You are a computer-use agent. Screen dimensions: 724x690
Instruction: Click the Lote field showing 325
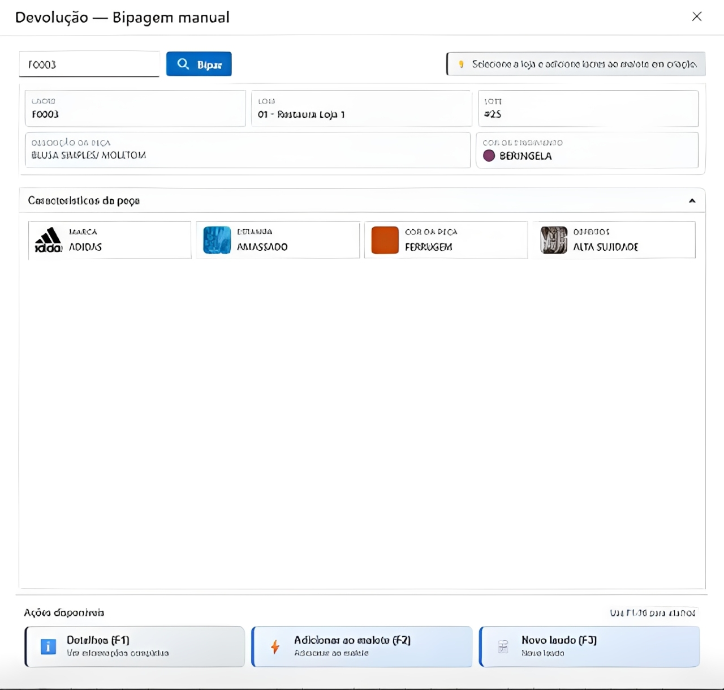point(588,109)
